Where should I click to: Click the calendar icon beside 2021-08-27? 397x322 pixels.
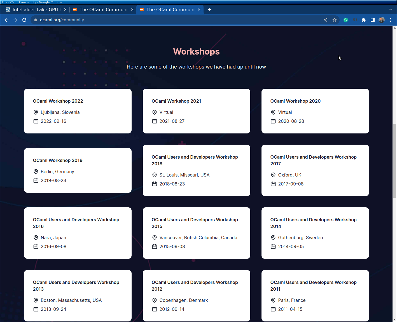[x=155, y=121]
